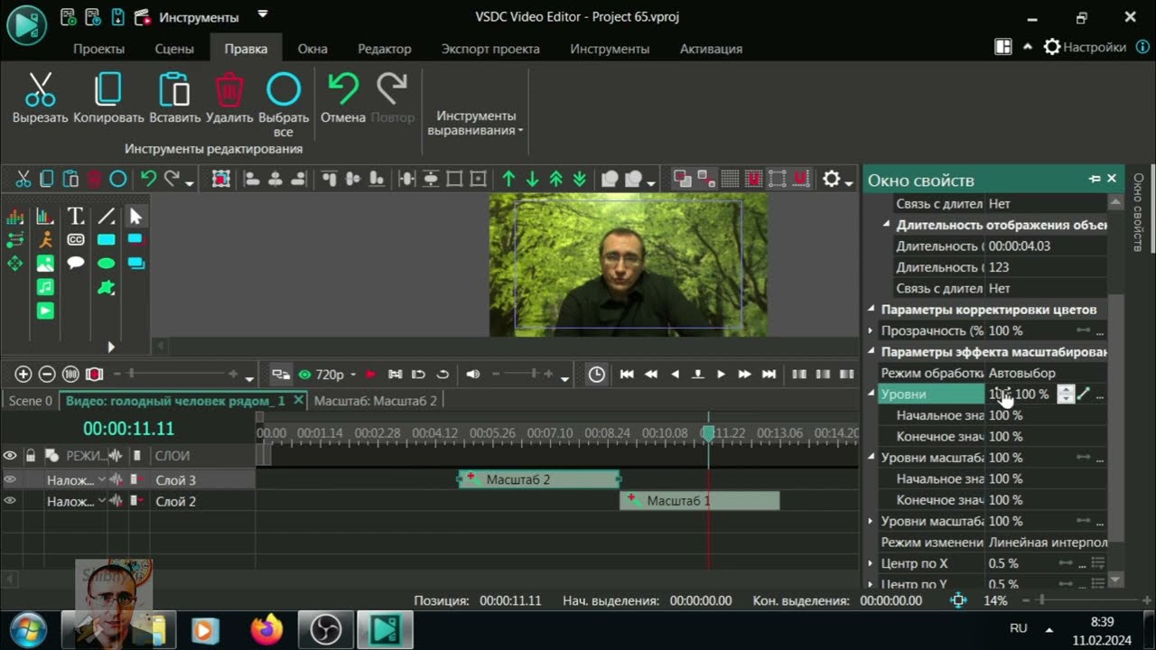
Task: Add video object with green play icon
Action: click(x=45, y=311)
